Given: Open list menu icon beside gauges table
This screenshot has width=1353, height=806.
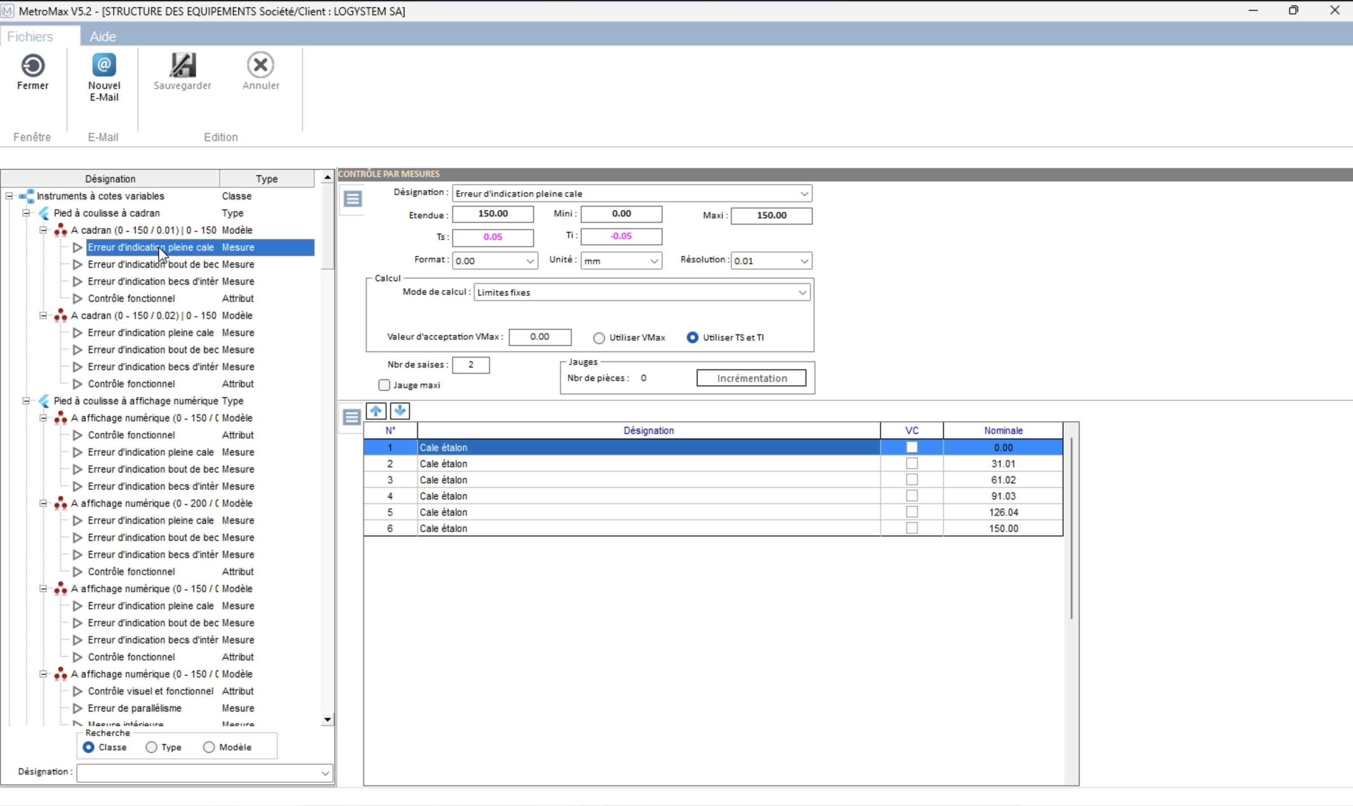Looking at the screenshot, I should [352, 418].
